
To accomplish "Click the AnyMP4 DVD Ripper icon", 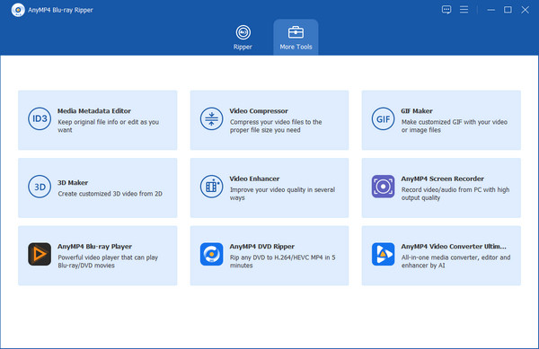I will (211, 254).
